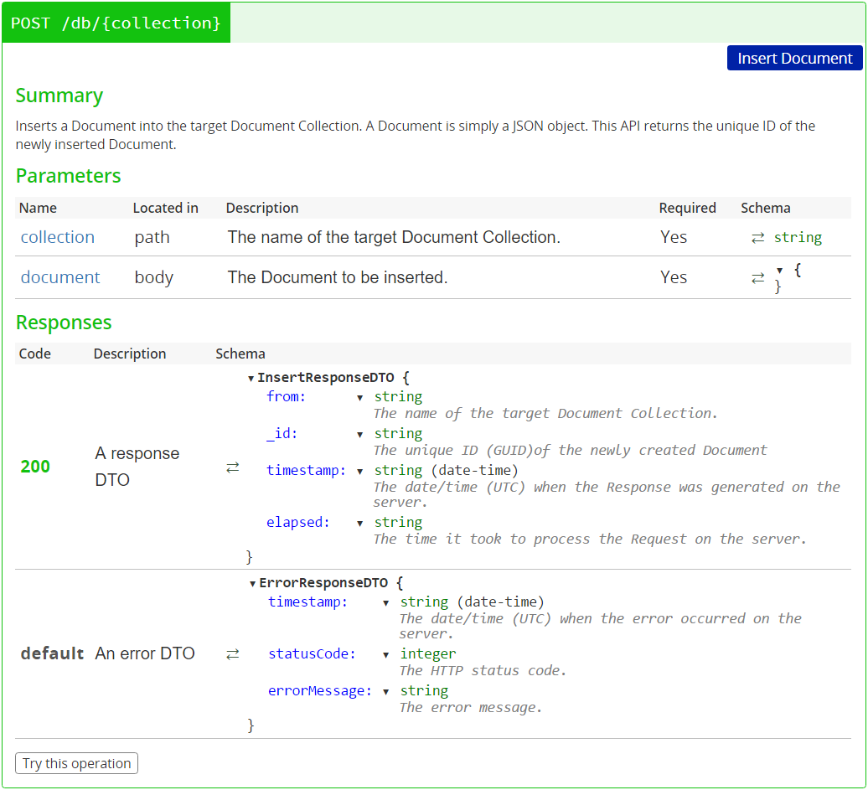Toggle schema view icon for default response
This screenshot has height=790, width=868.
point(233,653)
